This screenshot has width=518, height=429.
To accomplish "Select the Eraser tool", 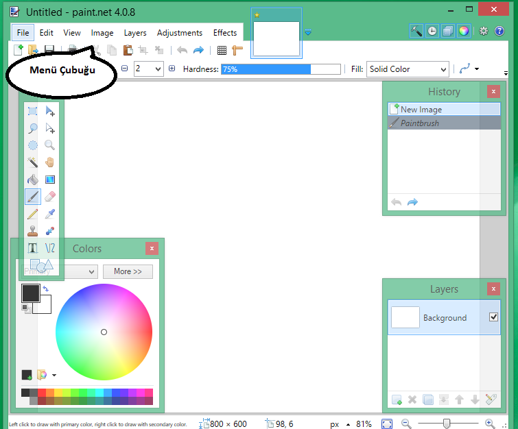I will (50, 197).
